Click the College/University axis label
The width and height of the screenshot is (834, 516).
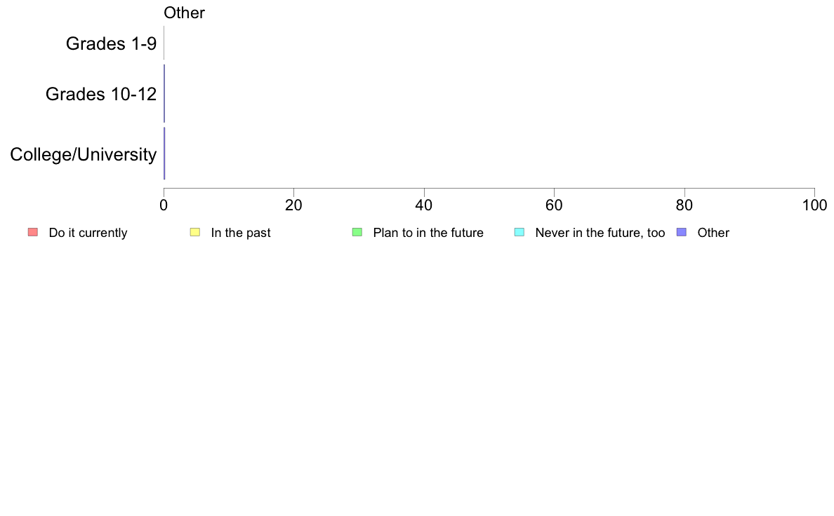(84, 155)
